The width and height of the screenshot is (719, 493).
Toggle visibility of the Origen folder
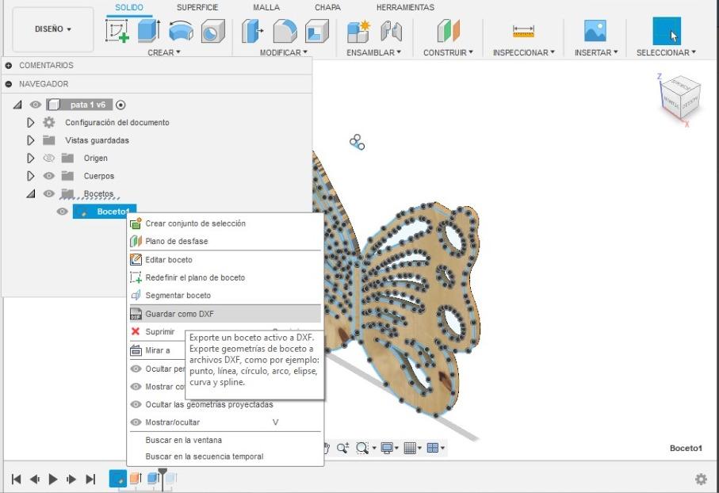pyautogui.click(x=48, y=159)
